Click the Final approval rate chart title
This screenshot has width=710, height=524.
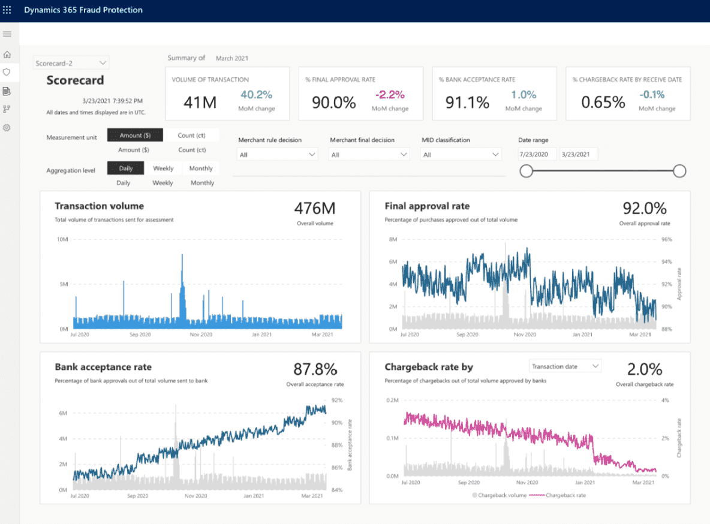click(427, 206)
